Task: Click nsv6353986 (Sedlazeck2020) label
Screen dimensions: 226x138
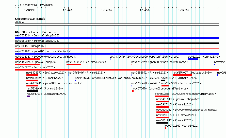Action: pyautogui.click(x=176, y=115)
